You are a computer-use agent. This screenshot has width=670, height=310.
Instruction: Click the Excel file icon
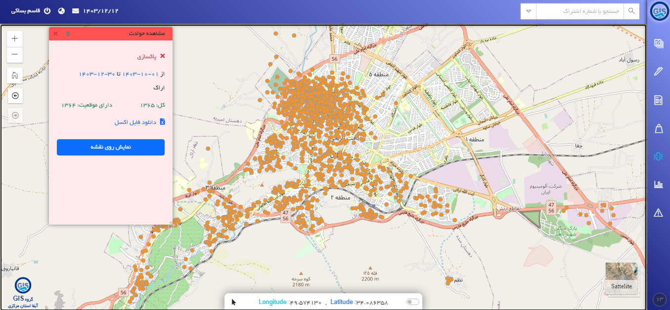tap(162, 122)
